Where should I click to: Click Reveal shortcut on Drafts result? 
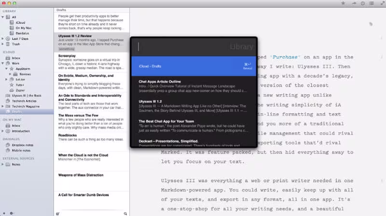click(248, 66)
